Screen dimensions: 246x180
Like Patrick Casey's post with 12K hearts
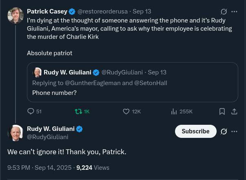(x=126, y=111)
